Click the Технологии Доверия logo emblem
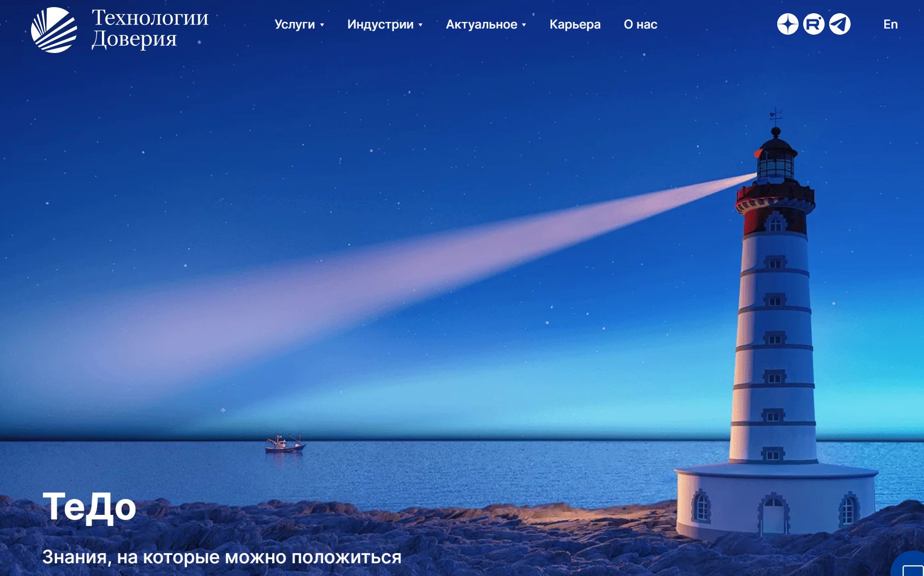Image resolution: width=924 pixels, height=576 pixels. coord(54,30)
